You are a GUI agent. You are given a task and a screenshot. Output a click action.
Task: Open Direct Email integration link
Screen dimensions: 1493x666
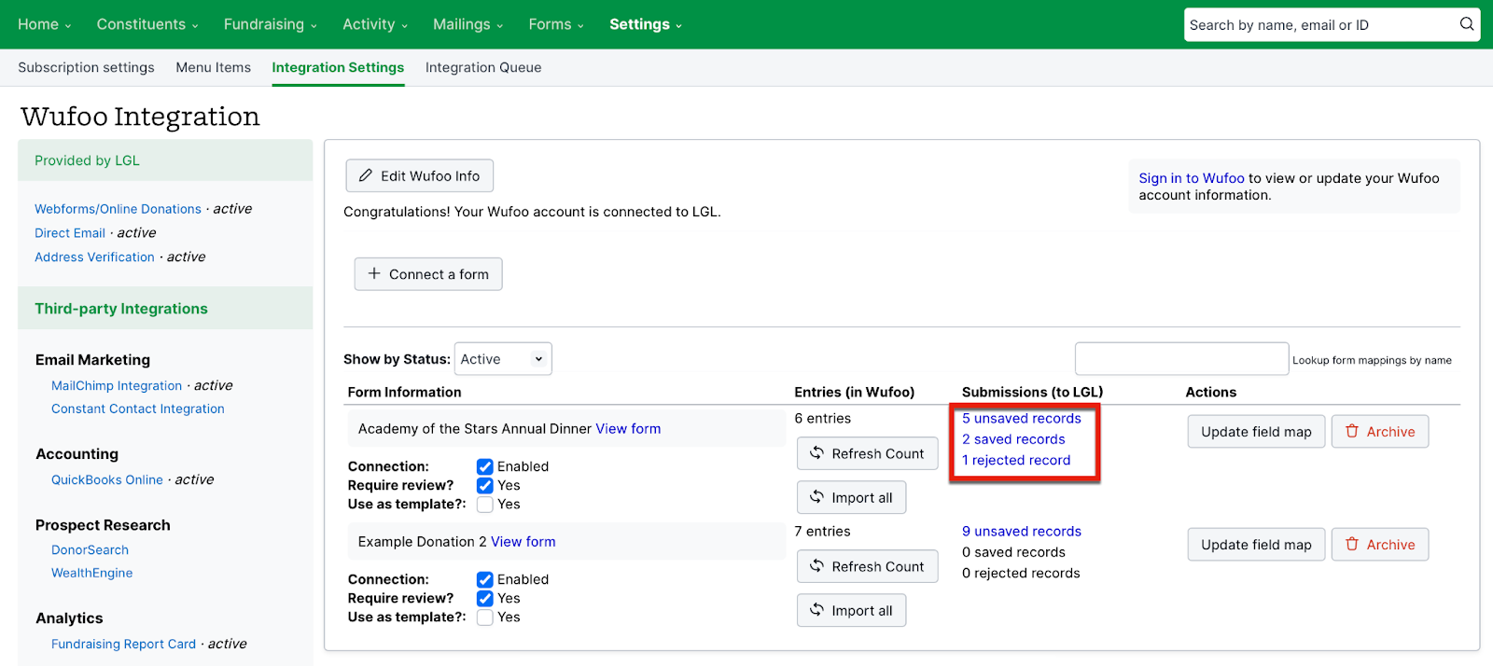tap(70, 233)
